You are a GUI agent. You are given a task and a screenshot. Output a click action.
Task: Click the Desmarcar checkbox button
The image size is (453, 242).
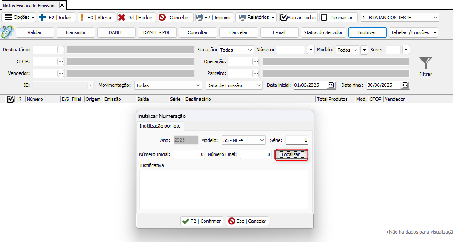tap(337, 18)
